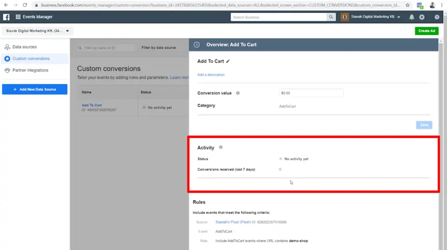
Task: Click the browser address bar URL
Action: click(220, 5)
